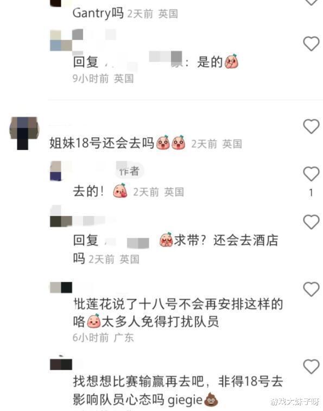Tap the '姐妹18号还会去吗' comment text
The image size is (323, 411).
102,143
